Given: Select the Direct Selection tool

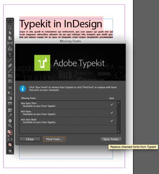Looking at the screenshot, I should (x=10, y=33).
